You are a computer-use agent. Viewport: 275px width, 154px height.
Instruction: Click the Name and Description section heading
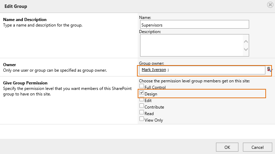(24, 20)
